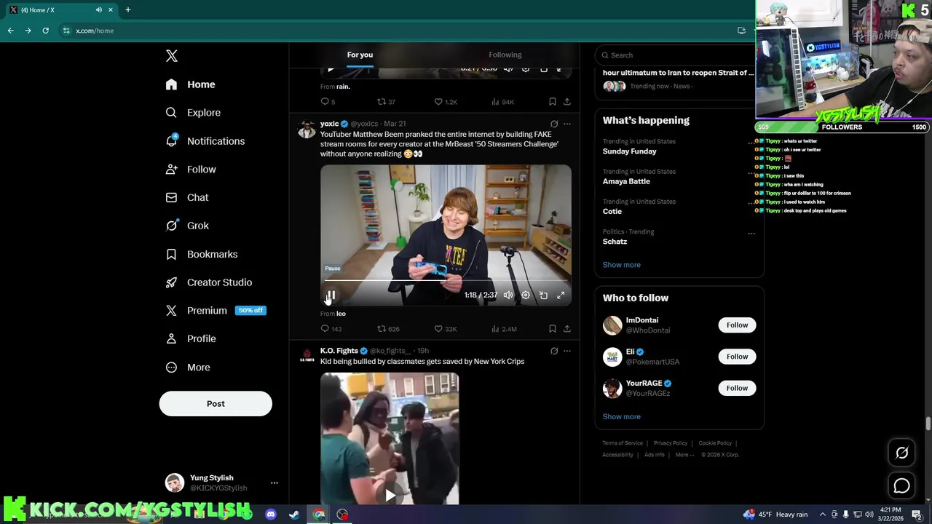
Task: Like the yoxic post with 33K likes
Action: tap(446, 329)
